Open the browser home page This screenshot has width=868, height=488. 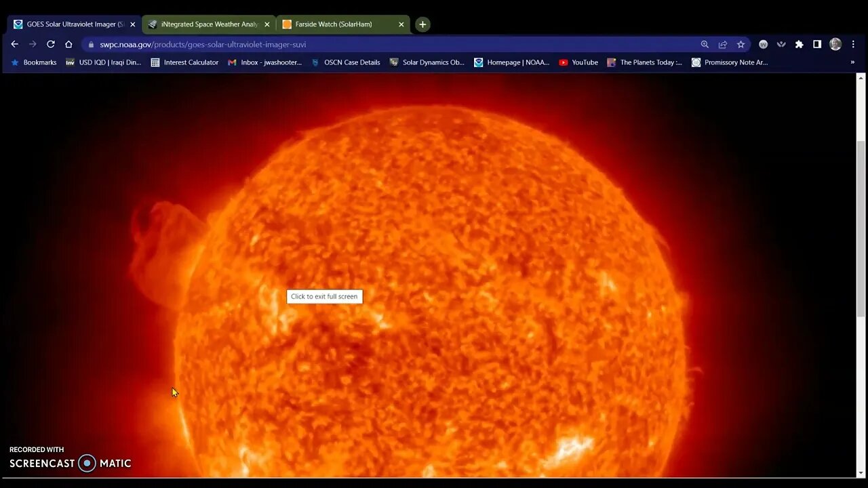click(x=68, y=44)
